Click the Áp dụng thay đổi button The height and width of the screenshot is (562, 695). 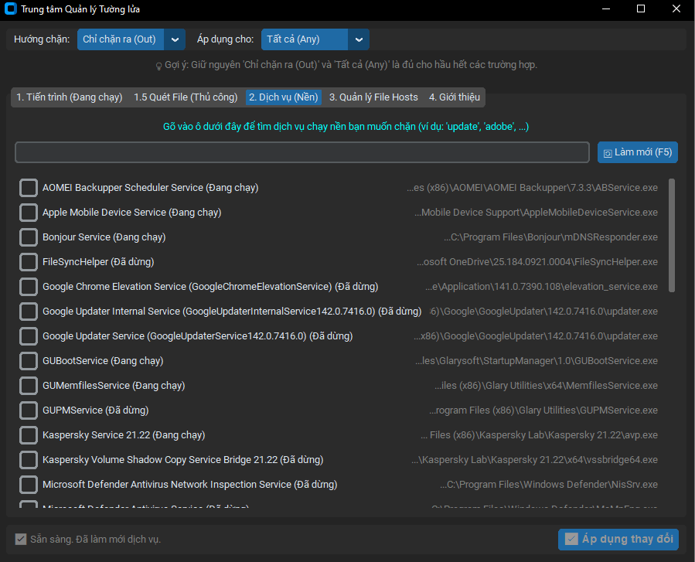pos(618,539)
